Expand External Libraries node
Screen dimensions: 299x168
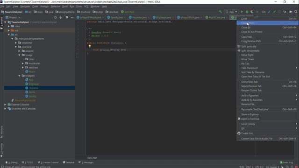coord(5,105)
